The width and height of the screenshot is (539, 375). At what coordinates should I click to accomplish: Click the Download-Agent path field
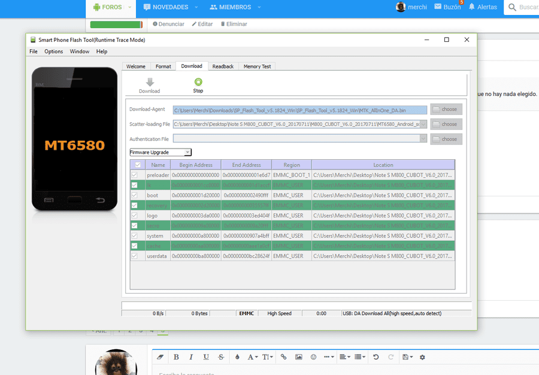click(300, 110)
